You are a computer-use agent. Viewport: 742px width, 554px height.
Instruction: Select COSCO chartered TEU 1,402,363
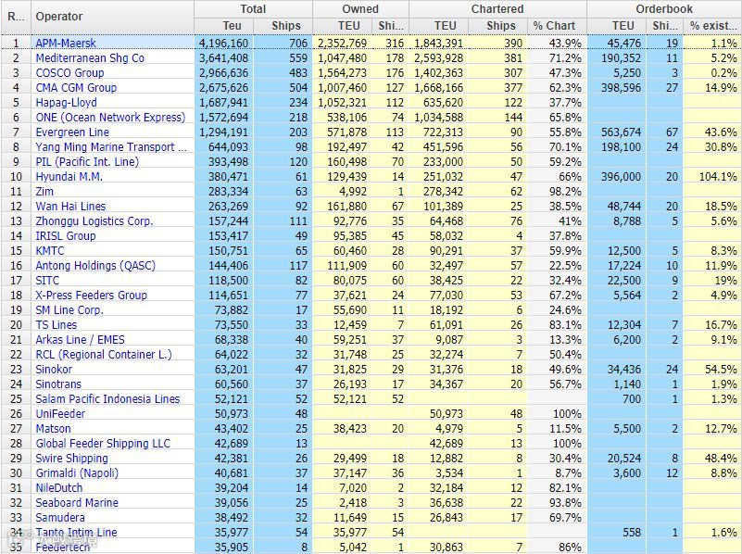point(439,73)
